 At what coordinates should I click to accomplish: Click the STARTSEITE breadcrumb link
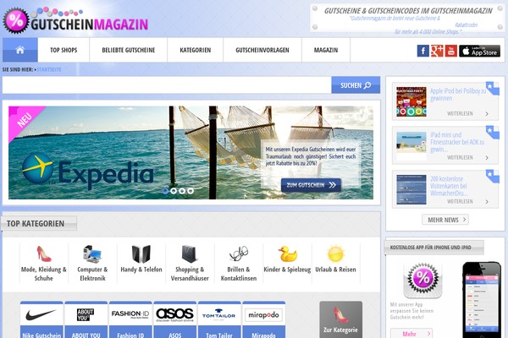49,69
